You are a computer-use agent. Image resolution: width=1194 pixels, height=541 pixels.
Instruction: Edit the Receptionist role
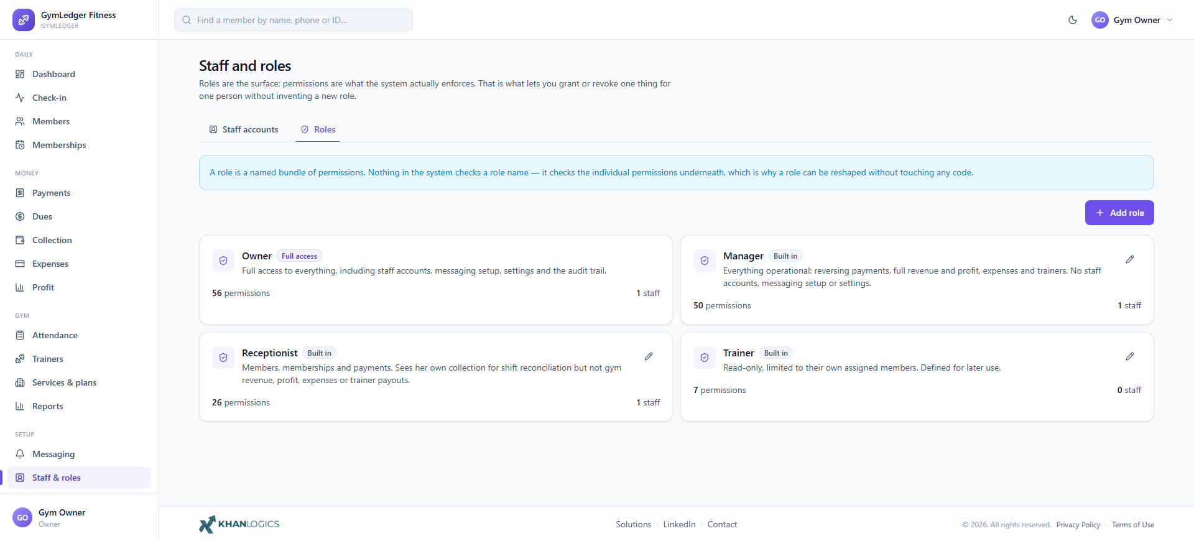649,356
